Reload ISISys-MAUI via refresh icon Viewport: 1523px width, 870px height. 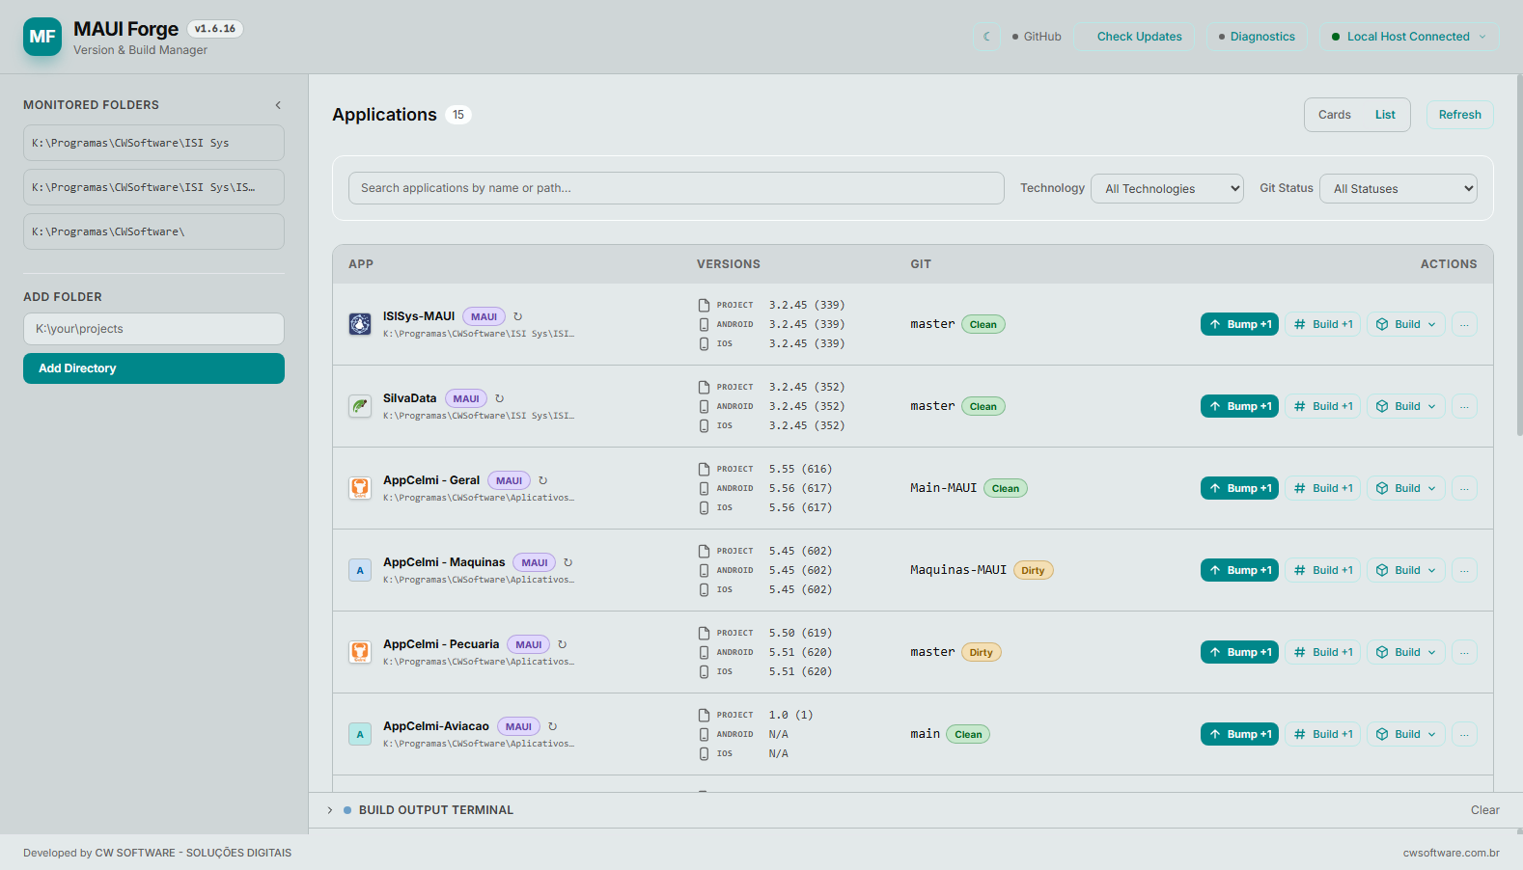point(518,316)
